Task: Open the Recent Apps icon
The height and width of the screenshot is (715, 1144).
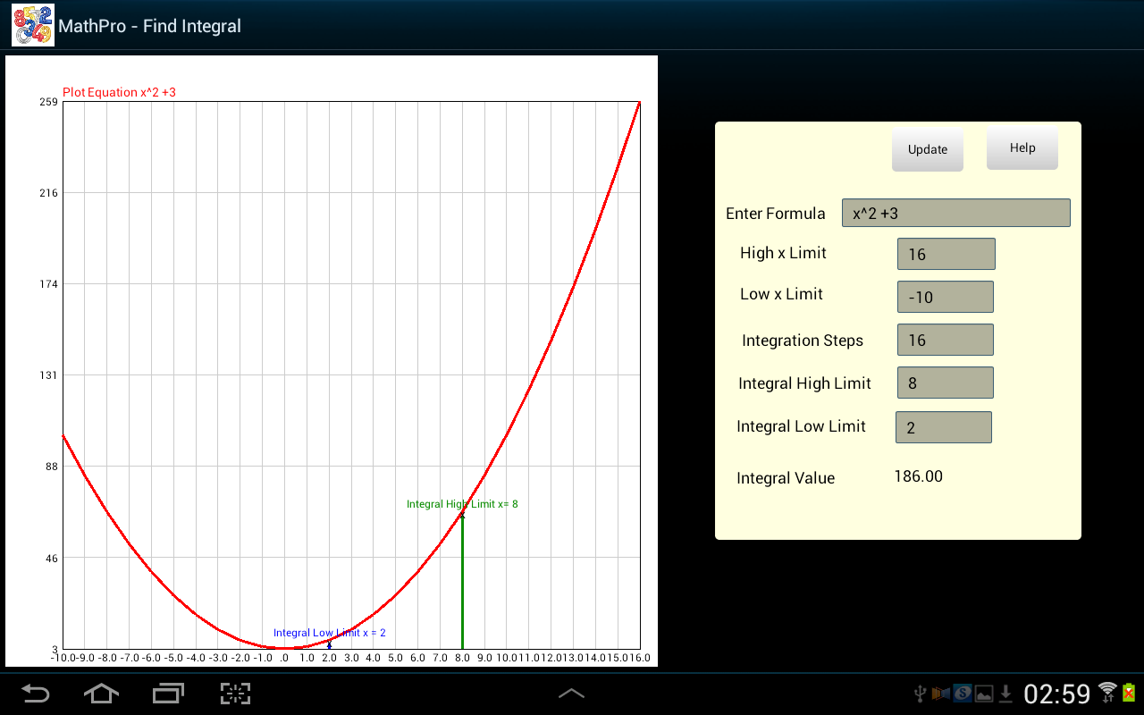Action: tap(167, 694)
